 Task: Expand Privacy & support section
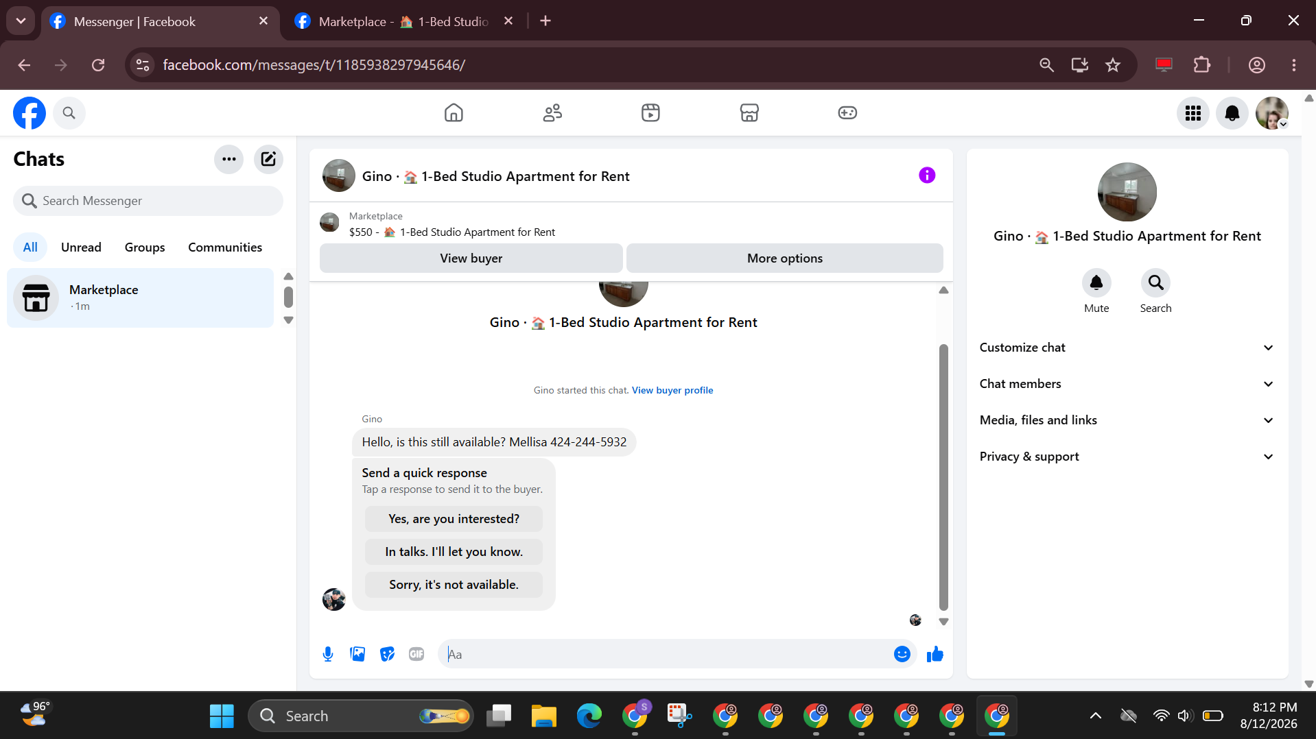click(x=1127, y=457)
